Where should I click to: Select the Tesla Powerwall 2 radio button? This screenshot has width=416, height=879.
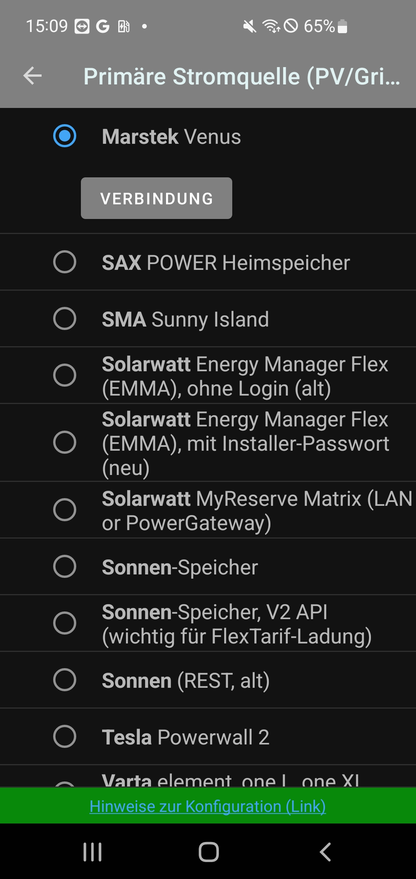pos(65,737)
